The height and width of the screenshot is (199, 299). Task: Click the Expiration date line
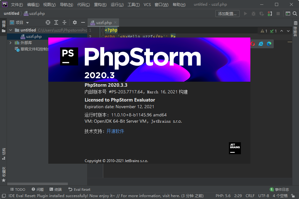click(119, 107)
